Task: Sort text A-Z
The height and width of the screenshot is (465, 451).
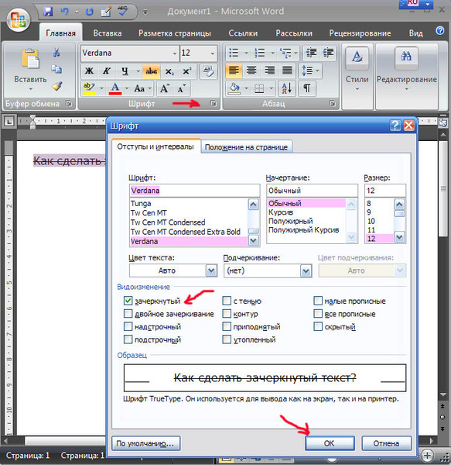Action: [286, 88]
